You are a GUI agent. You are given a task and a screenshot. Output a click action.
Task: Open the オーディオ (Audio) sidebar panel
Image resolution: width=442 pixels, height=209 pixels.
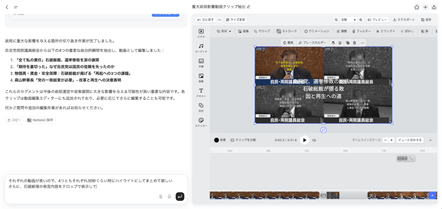(201, 48)
